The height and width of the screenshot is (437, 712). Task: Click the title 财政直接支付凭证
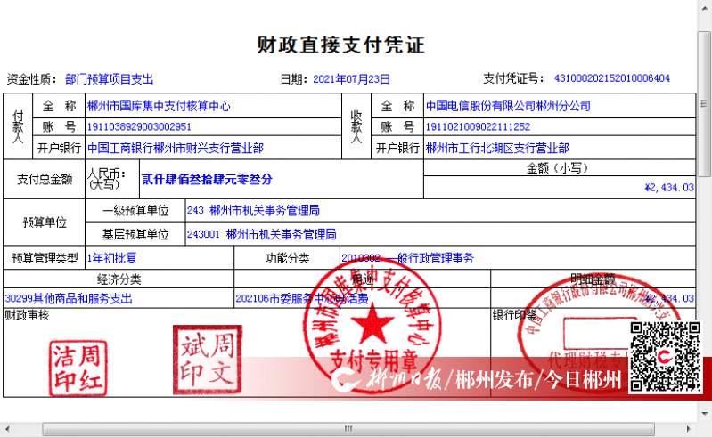[340, 45]
